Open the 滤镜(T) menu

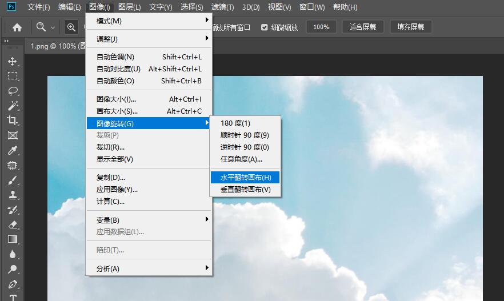[222, 7]
